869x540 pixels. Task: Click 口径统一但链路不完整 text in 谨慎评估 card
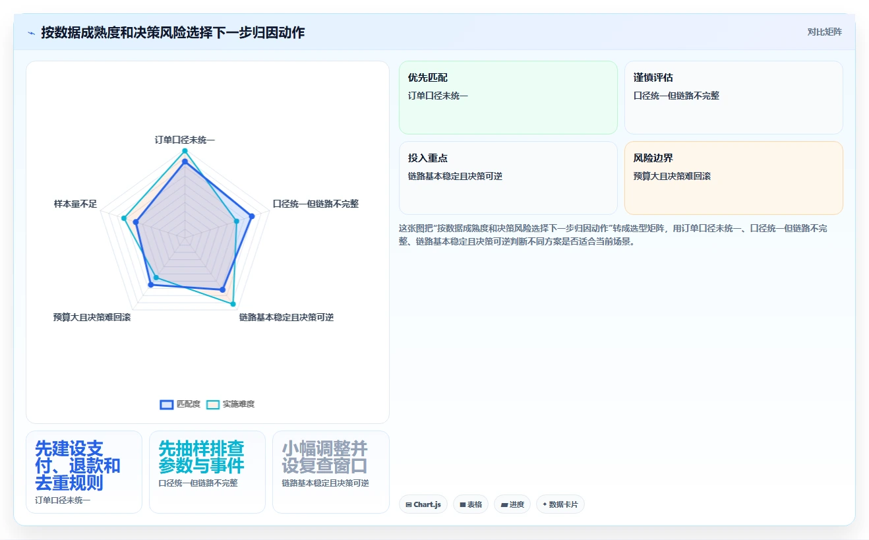pyautogui.click(x=676, y=96)
